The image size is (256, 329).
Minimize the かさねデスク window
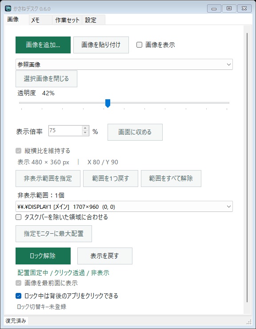214,8
